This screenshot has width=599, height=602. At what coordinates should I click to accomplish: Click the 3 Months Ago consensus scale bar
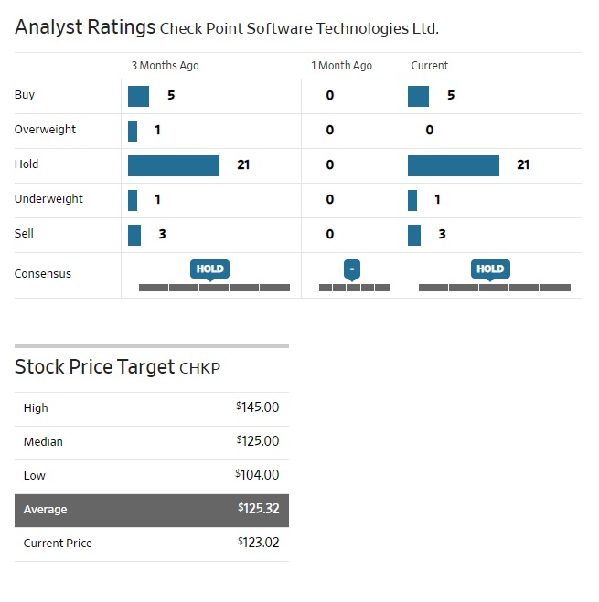(214, 288)
